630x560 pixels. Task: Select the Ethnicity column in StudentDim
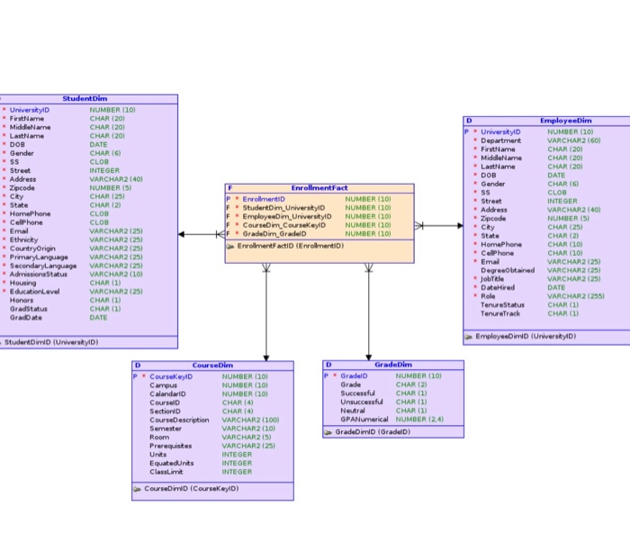coord(23,239)
